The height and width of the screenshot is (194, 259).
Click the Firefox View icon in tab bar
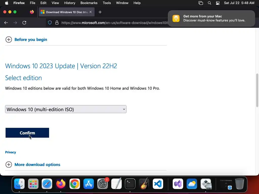(32, 12)
